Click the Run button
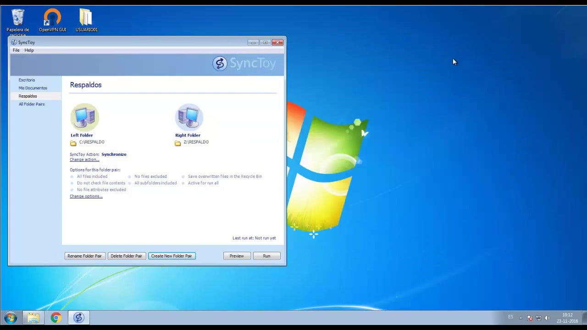Viewport: 587px width, 330px height. tap(266, 256)
